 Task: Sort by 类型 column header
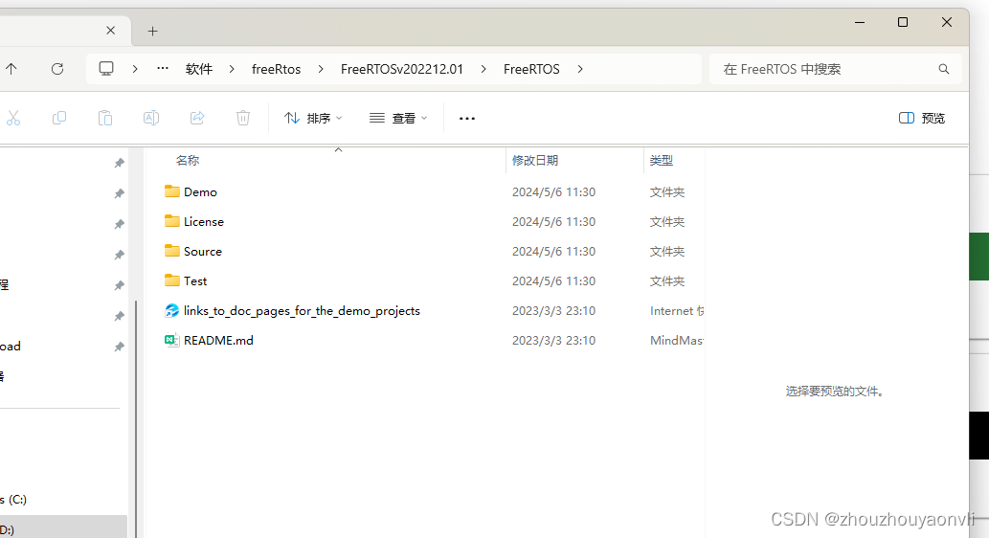[661, 160]
